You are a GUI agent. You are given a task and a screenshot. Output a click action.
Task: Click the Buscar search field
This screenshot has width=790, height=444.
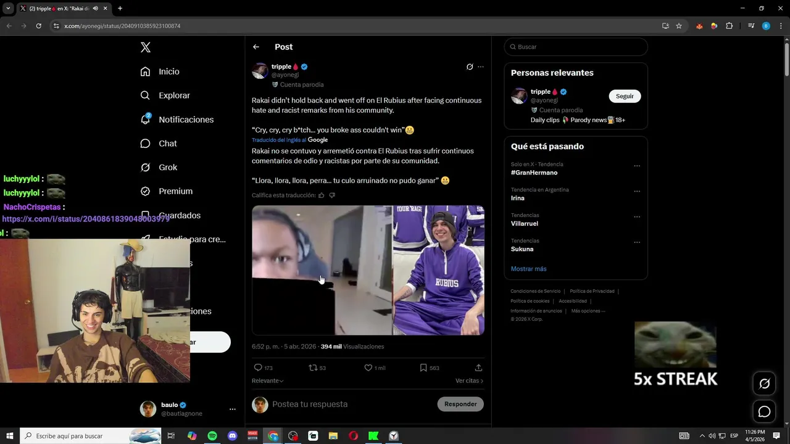point(576,47)
